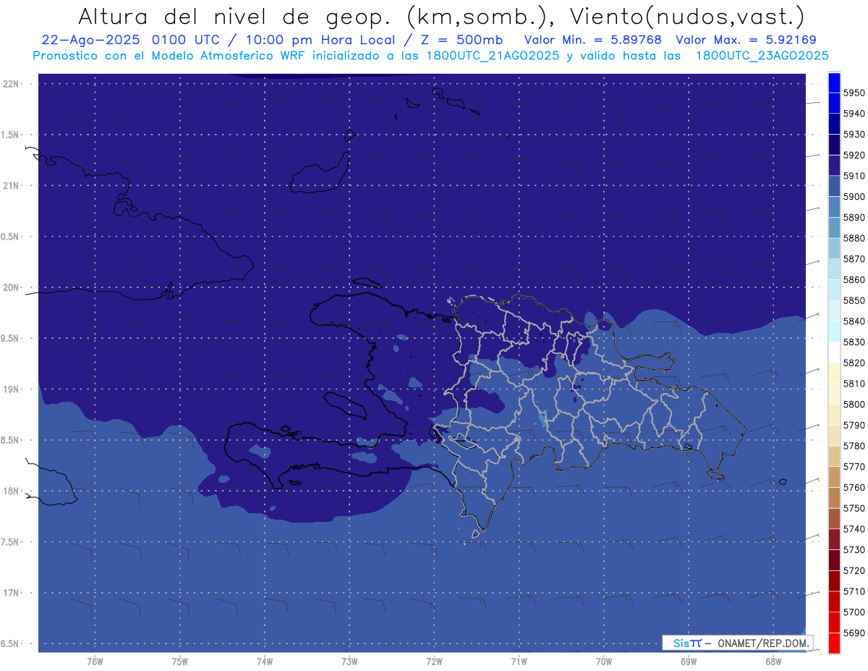The width and height of the screenshot is (868, 671).
Task: Click the 'Sistt' logo text
Action: coord(687,643)
